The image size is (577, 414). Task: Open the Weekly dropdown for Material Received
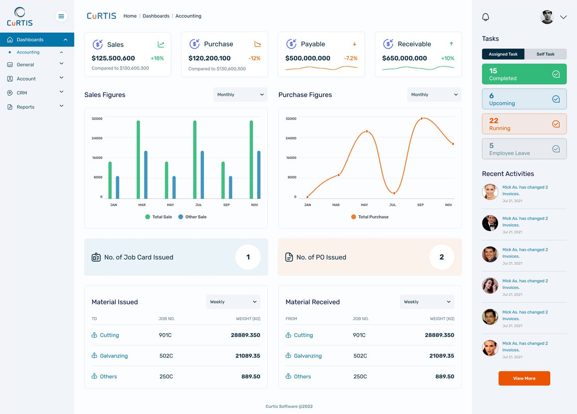[x=427, y=302]
